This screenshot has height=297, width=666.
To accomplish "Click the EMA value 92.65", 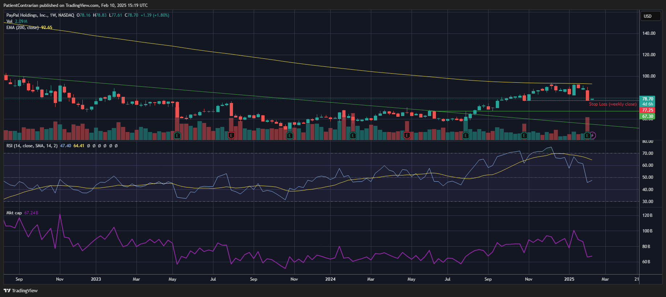I will click(x=47, y=28).
